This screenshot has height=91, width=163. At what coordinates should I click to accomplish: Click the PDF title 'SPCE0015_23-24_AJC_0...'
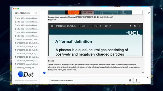click(x=66, y=26)
